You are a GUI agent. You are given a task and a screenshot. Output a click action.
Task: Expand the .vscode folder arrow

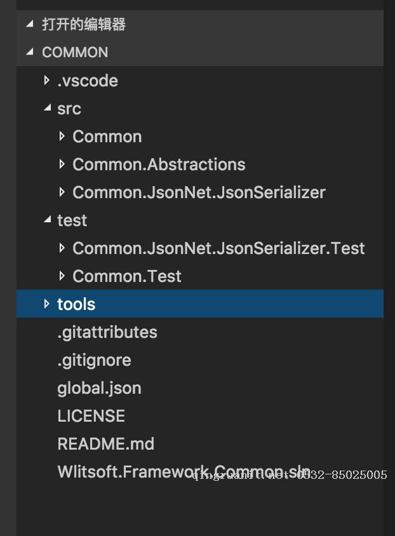coord(46,80)
